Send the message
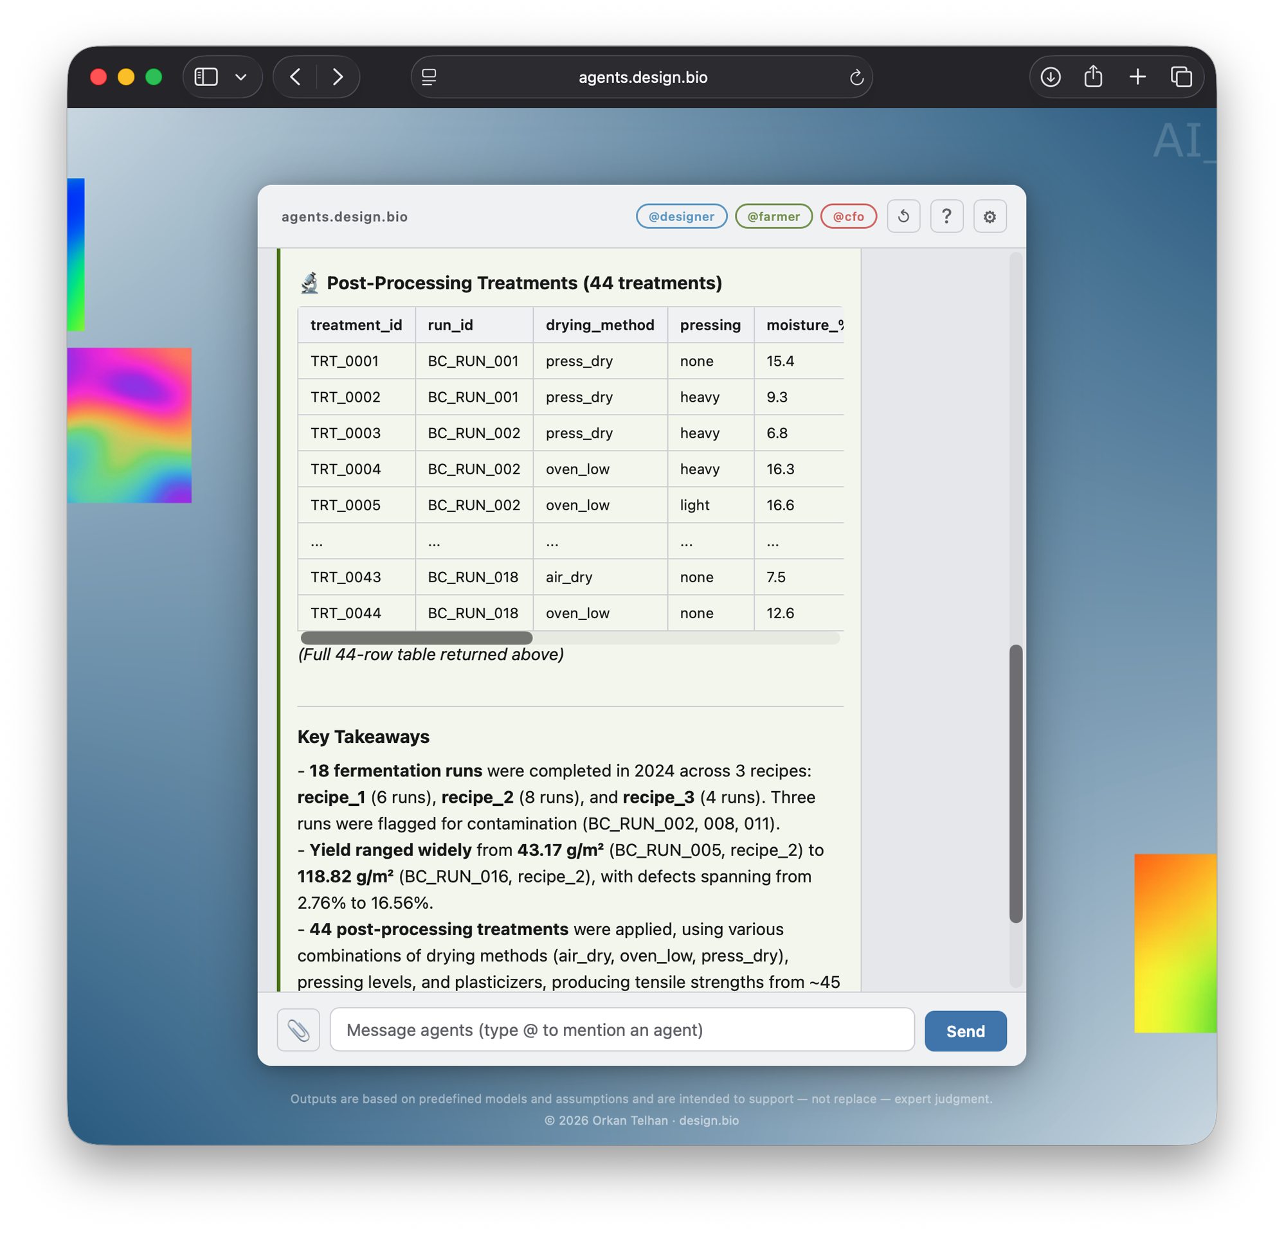The width and height of the screenshot is (1284, 1234). point(966,1031)
